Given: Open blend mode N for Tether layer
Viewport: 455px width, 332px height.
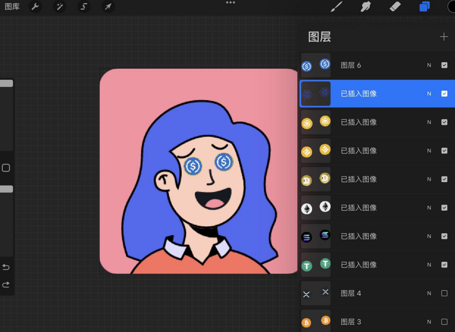Looking at the screenshot, I should pyautogui.click(x=429, y=265).
